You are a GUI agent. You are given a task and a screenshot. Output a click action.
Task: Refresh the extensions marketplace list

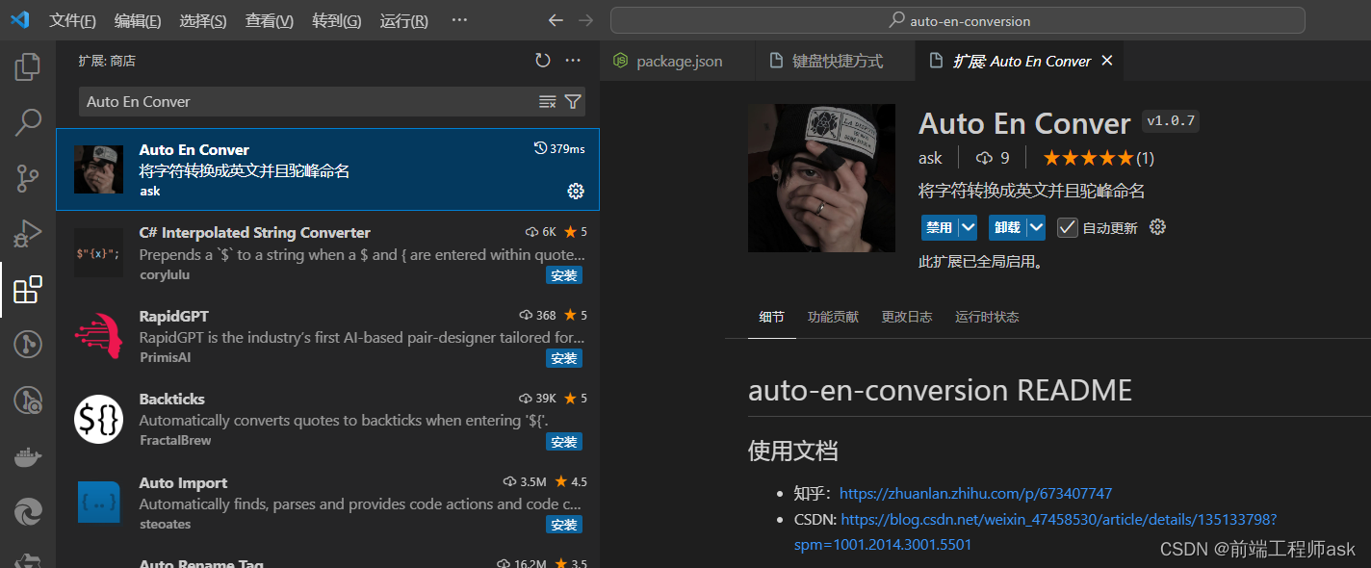542,59
